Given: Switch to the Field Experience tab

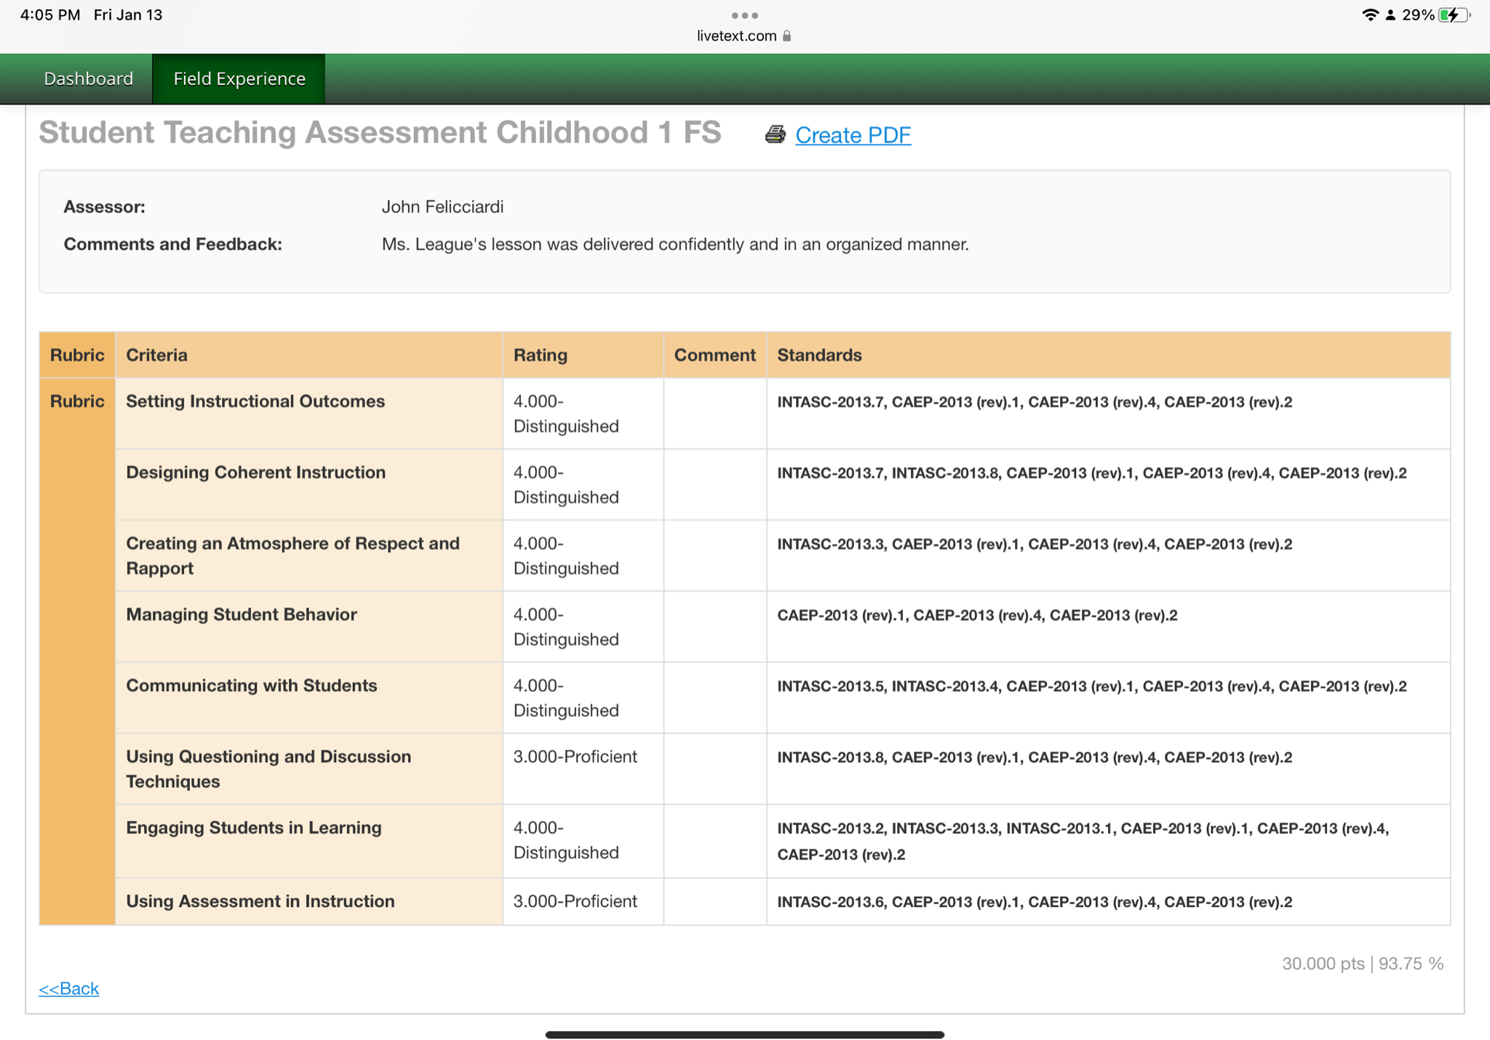Looking at the screenshot, I should tap(239, 79).
